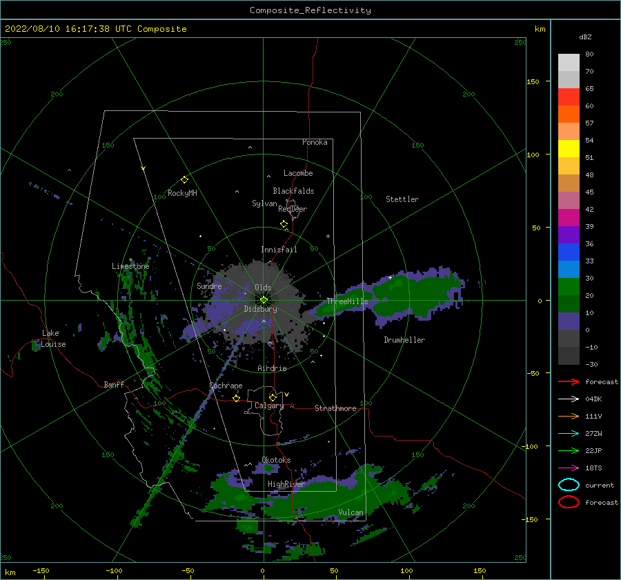Click the Vulcan label

(351, 512)
